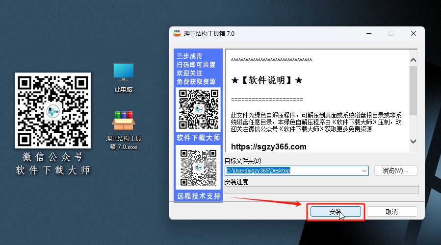Click the large desktop WeChat QR code
The image size is (441, 245).
point(53,110)
